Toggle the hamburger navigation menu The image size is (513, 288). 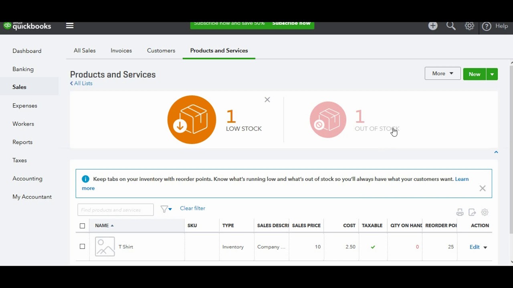click(70, 26)
